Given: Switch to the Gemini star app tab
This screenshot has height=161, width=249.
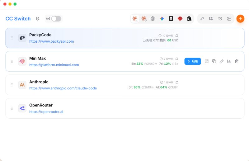Looking at the screenshot, I should 162,19.
